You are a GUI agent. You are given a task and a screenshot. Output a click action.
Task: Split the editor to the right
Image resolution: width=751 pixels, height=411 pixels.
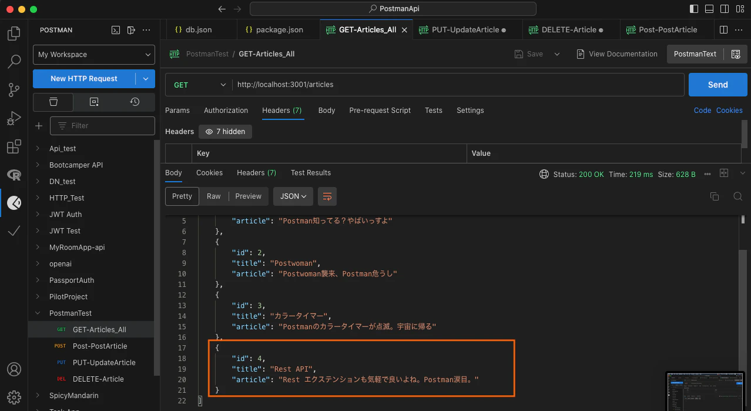tap(723, 30)
